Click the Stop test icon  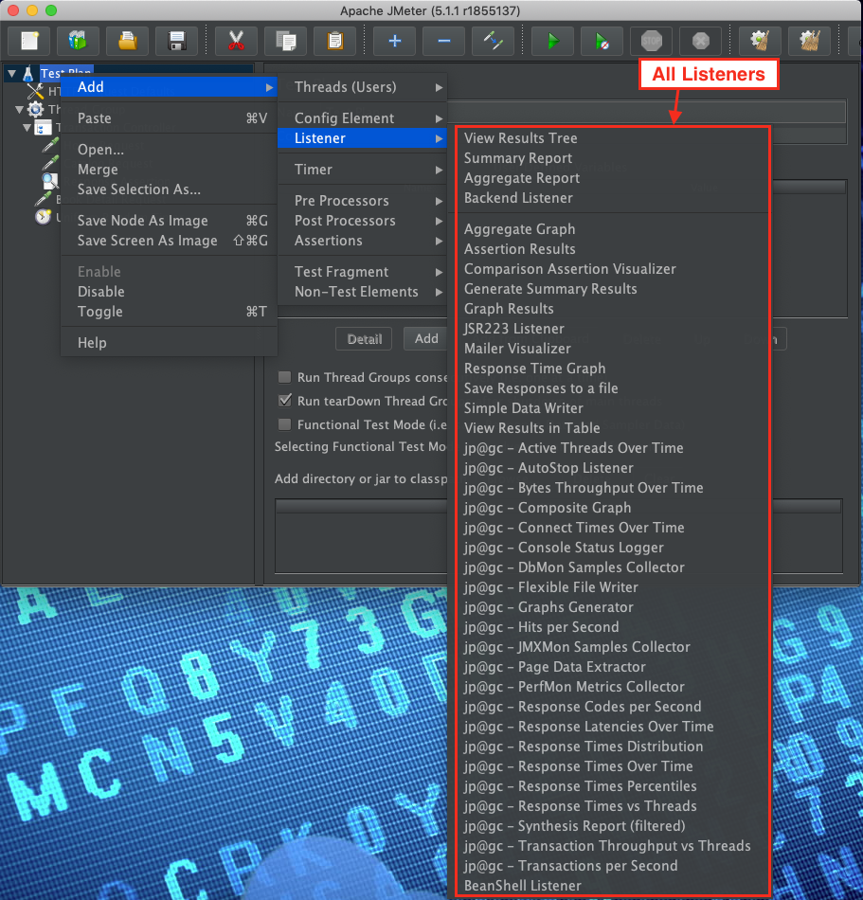[651, 41]
